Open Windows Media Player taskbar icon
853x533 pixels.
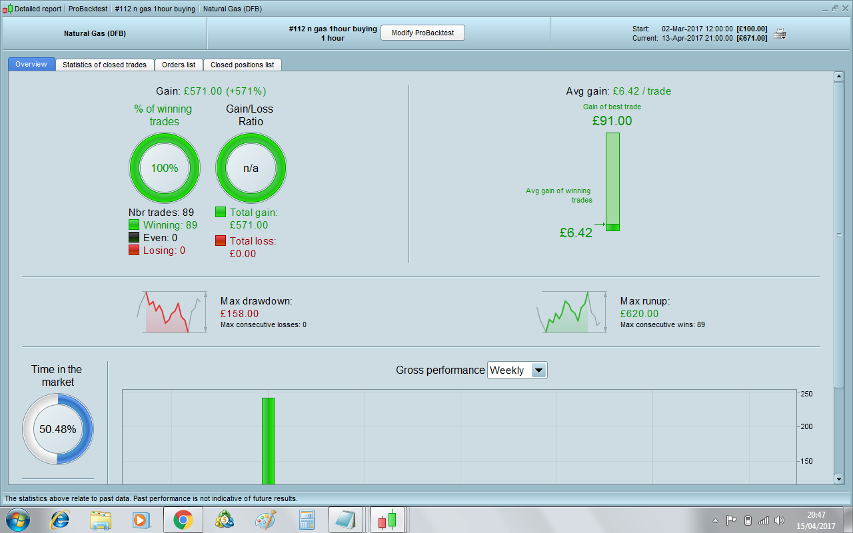pyautogui.click(x=141, y=520)
